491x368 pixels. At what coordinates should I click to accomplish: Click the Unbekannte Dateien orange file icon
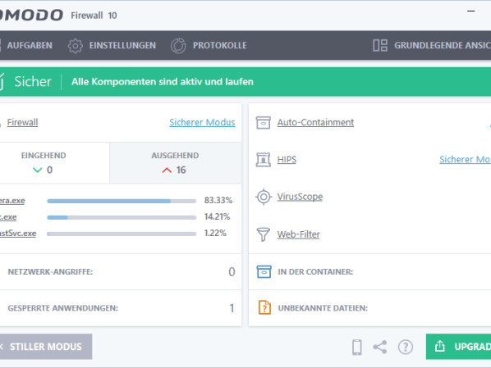(x=264, y=307)
